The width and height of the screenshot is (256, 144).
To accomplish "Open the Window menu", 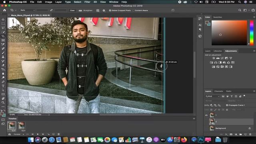I will point(114,2).
